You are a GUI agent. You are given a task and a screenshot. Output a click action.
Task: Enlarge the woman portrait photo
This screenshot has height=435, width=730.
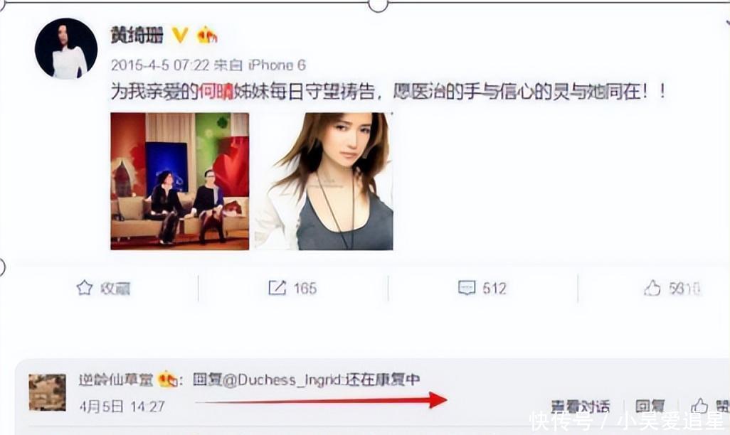pyautogui.click(x=324, y=181)
